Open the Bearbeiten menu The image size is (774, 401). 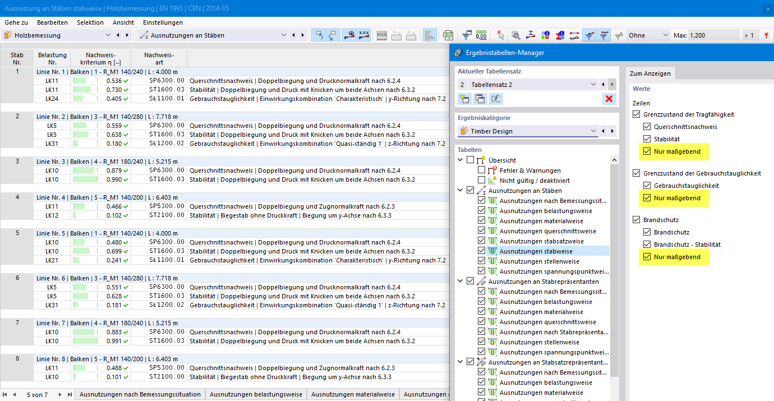pyautogui.click(x=52, y=22)
